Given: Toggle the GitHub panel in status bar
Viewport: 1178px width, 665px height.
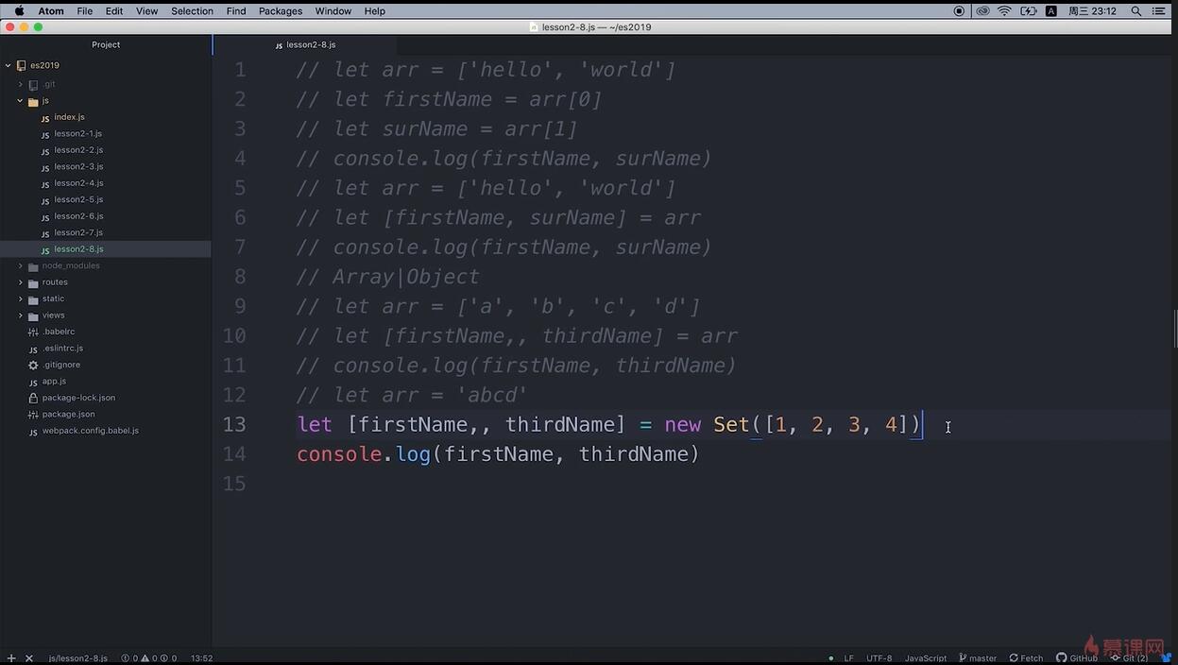Looking at the screenshot, I should click(x=1077, y=658).
